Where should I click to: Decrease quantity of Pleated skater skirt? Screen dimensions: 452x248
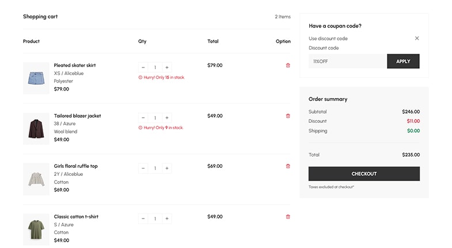(x=143, y=67)
